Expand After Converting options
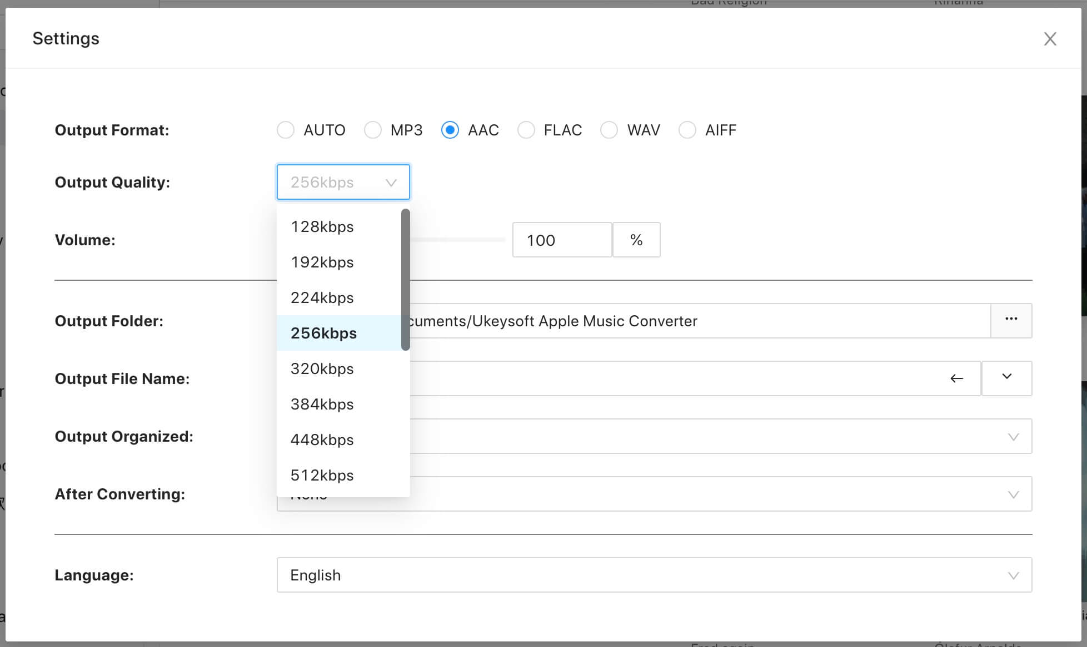This screenshot has width=1087, height=647. click(1011, 493)
